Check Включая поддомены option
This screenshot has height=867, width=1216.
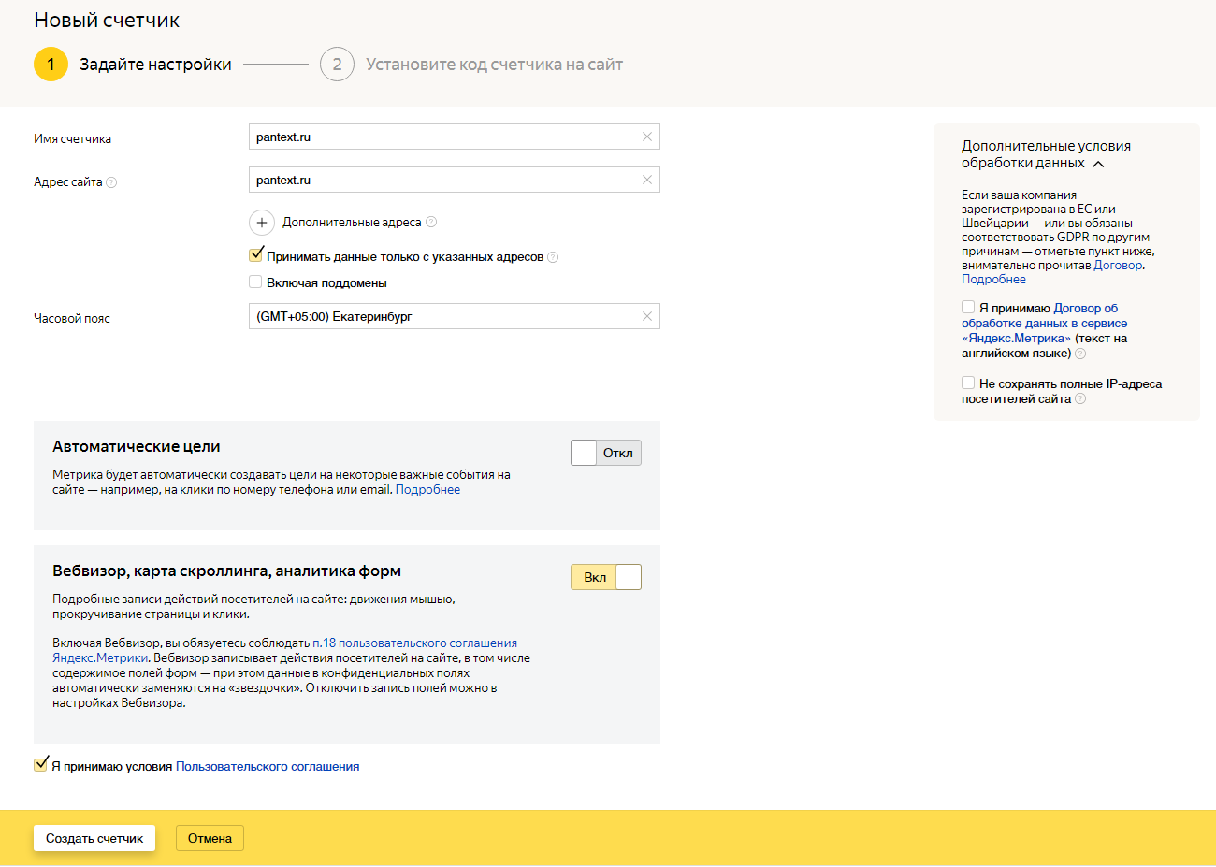255,282
